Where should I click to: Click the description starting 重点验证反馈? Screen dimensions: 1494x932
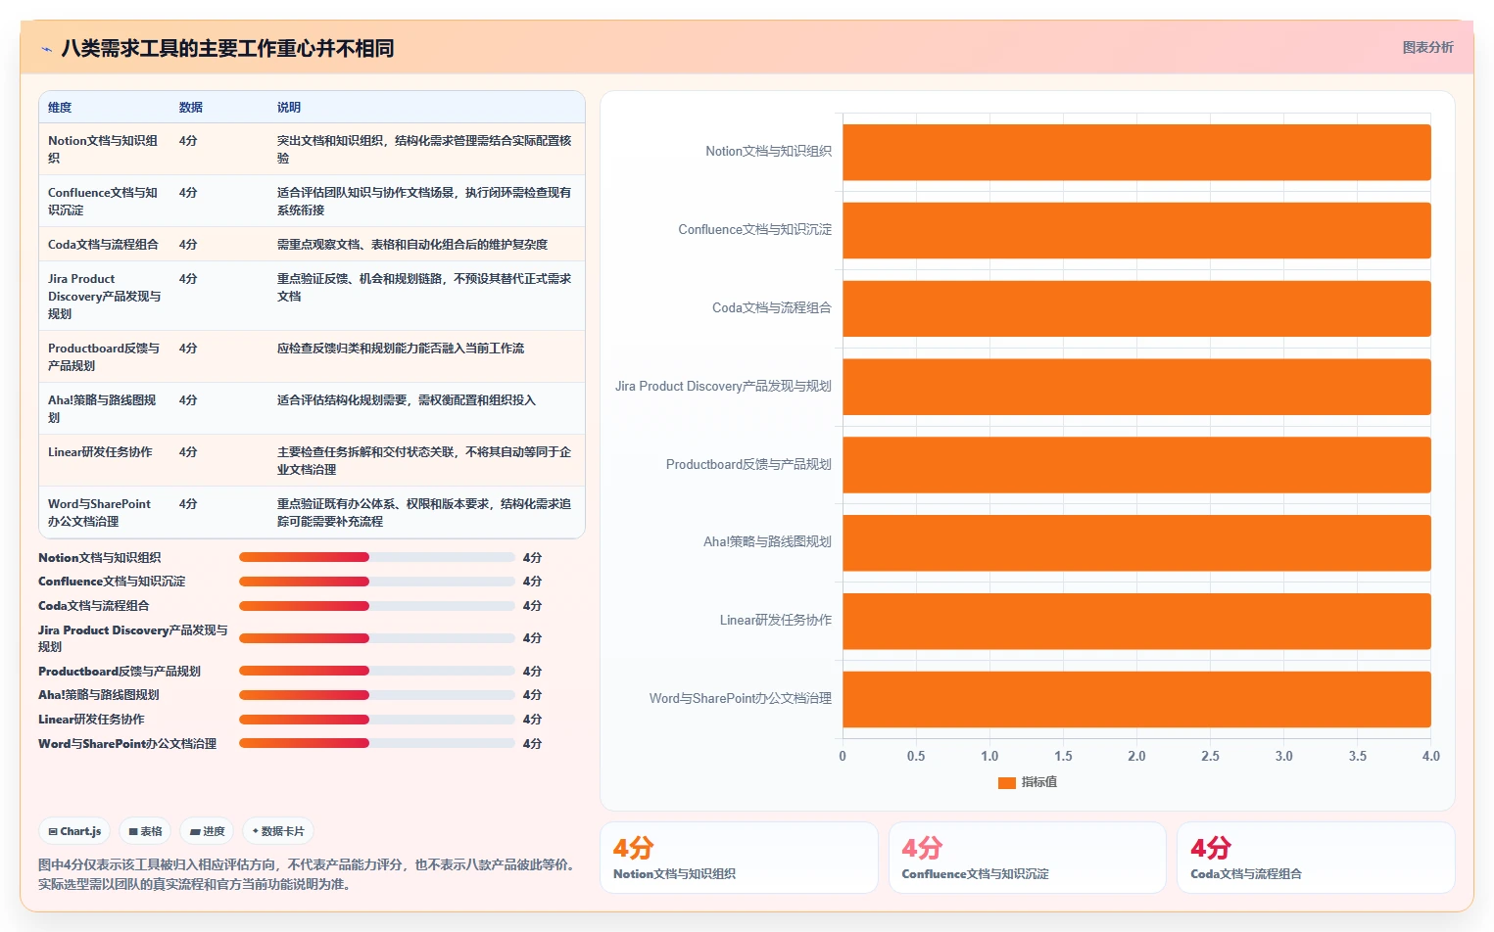click(x=424, y=287)
